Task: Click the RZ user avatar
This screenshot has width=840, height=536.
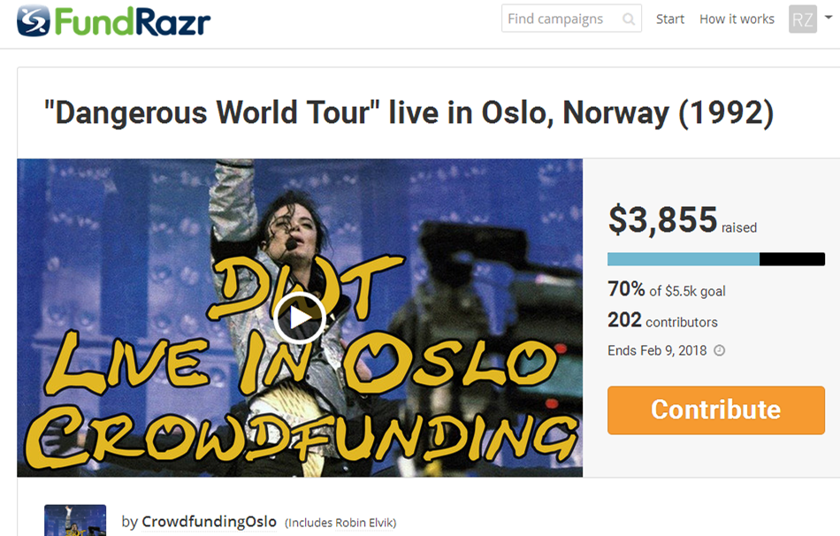Action: pos(803,19)
